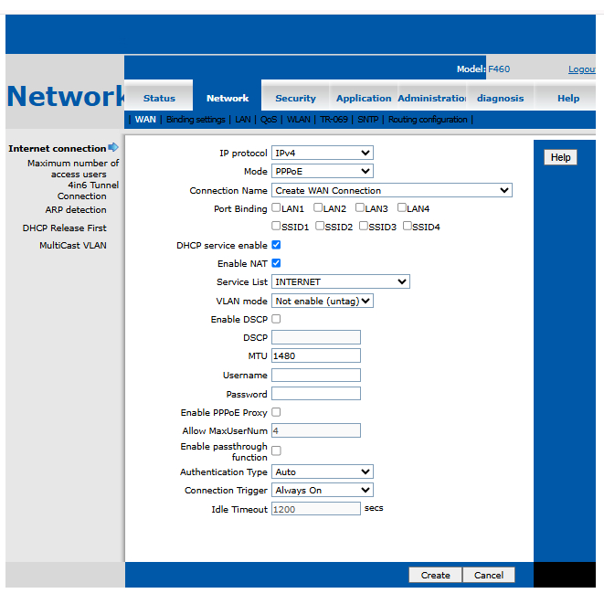The image size is (604, 604).
Task: Enable the PPPoE Proxy checkbox
Action: (277, 412)
